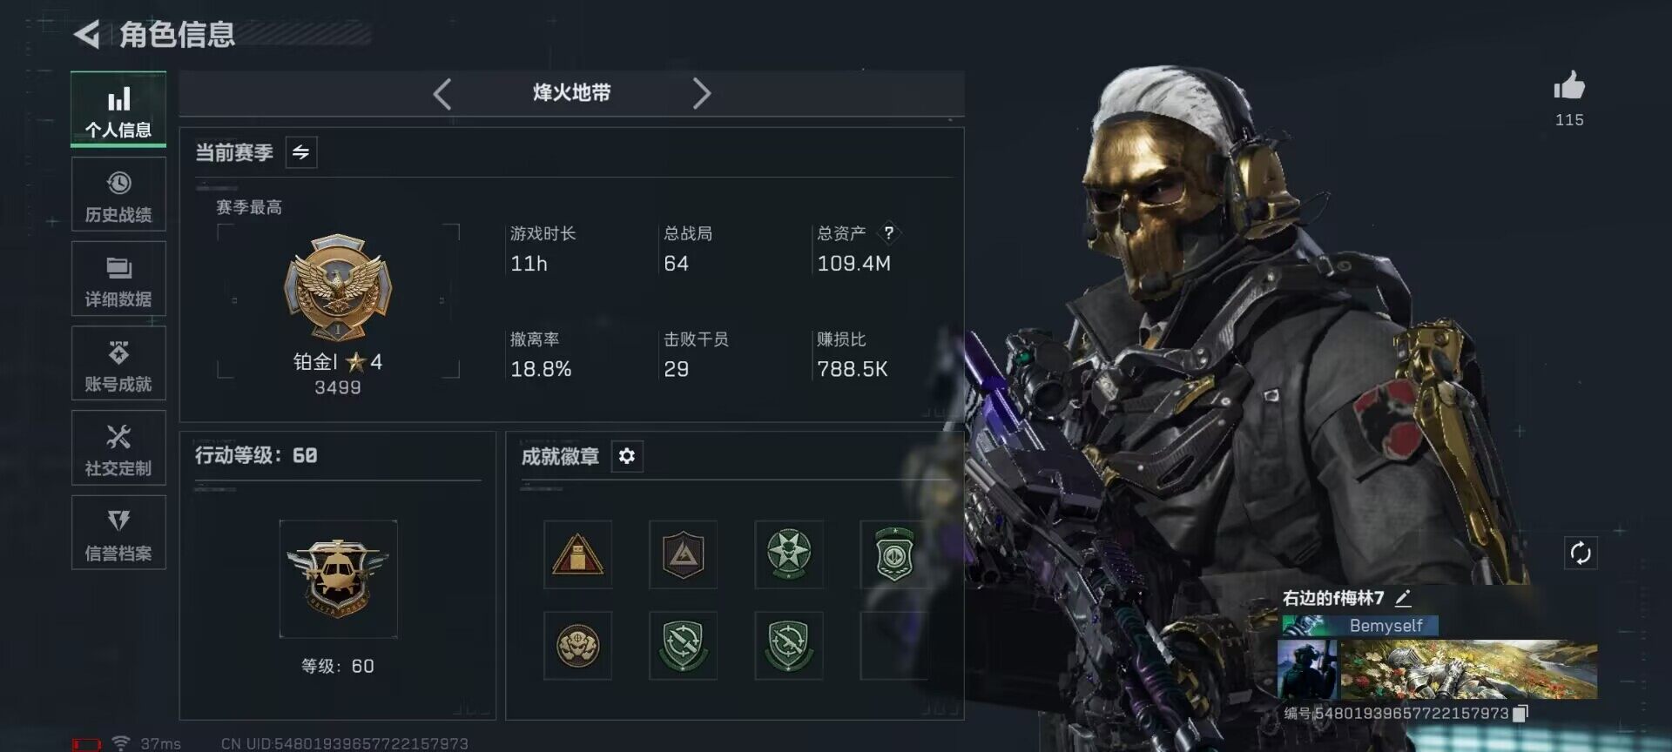Open the 烽火地带 mode selector
Screen dimensions: 1672x752
click(571, 93)
